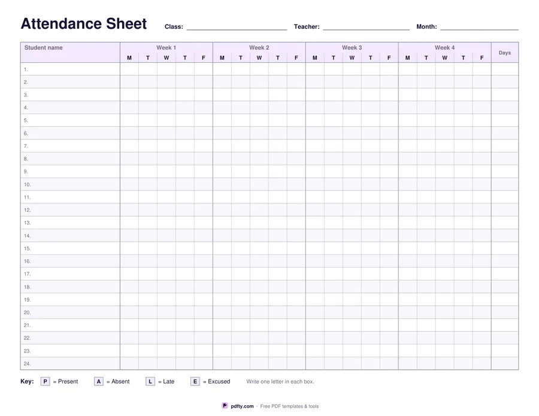The height and width of the screenshot is (416, 539).
Task: Click Week 2 Monday cell for student 12
Action: (x=222, y=210)
